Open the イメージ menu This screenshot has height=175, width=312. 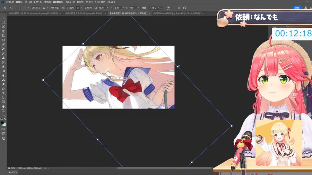[28, 2]
